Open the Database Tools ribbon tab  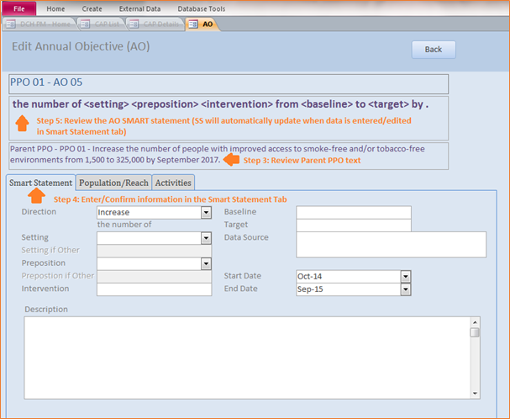pyautogui.click(x=202, y=8)
